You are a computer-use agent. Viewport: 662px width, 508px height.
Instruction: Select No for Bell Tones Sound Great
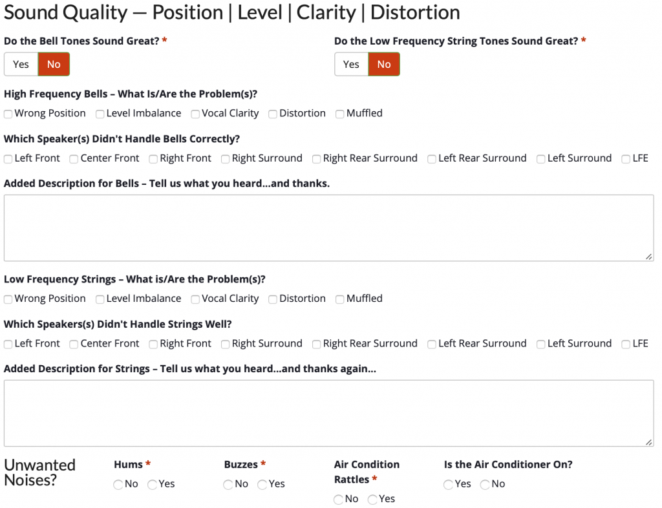[x=54, y=65]
